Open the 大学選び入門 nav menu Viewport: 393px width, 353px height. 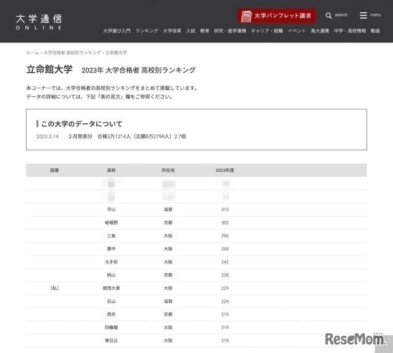click(117, 31)
